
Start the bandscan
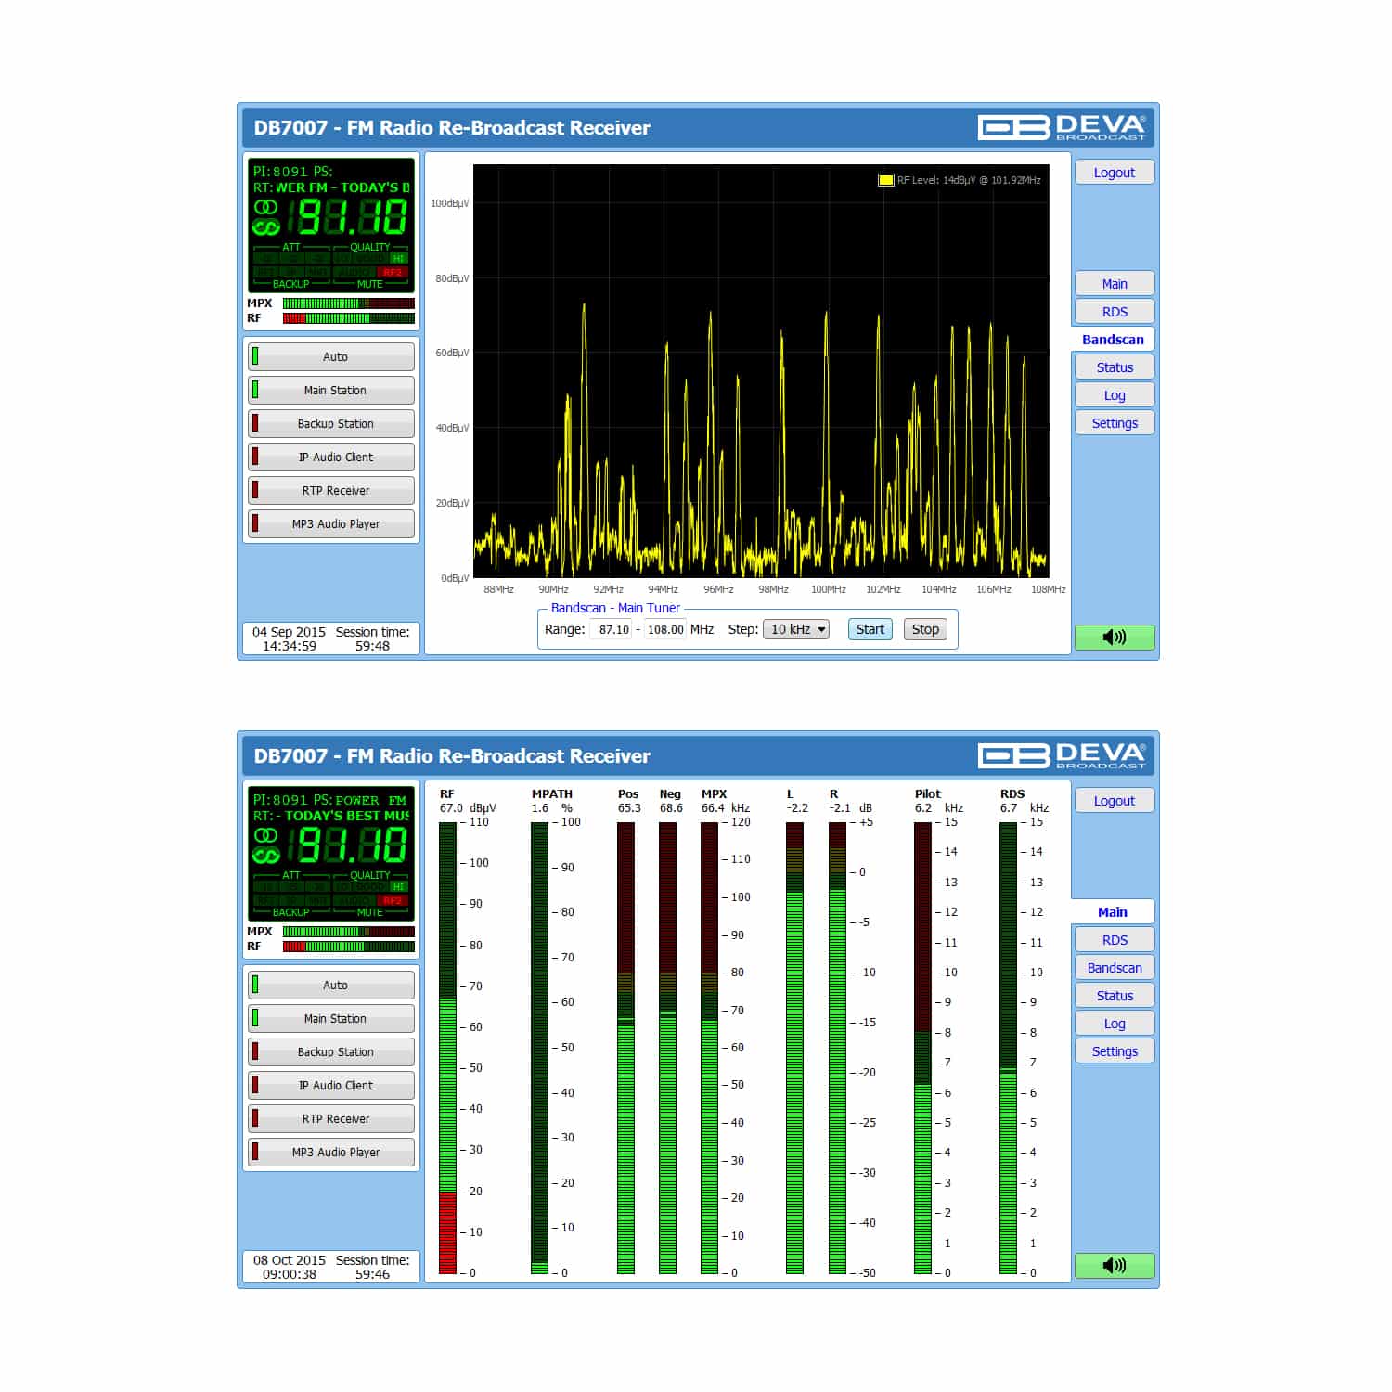[x=870, y=629]
